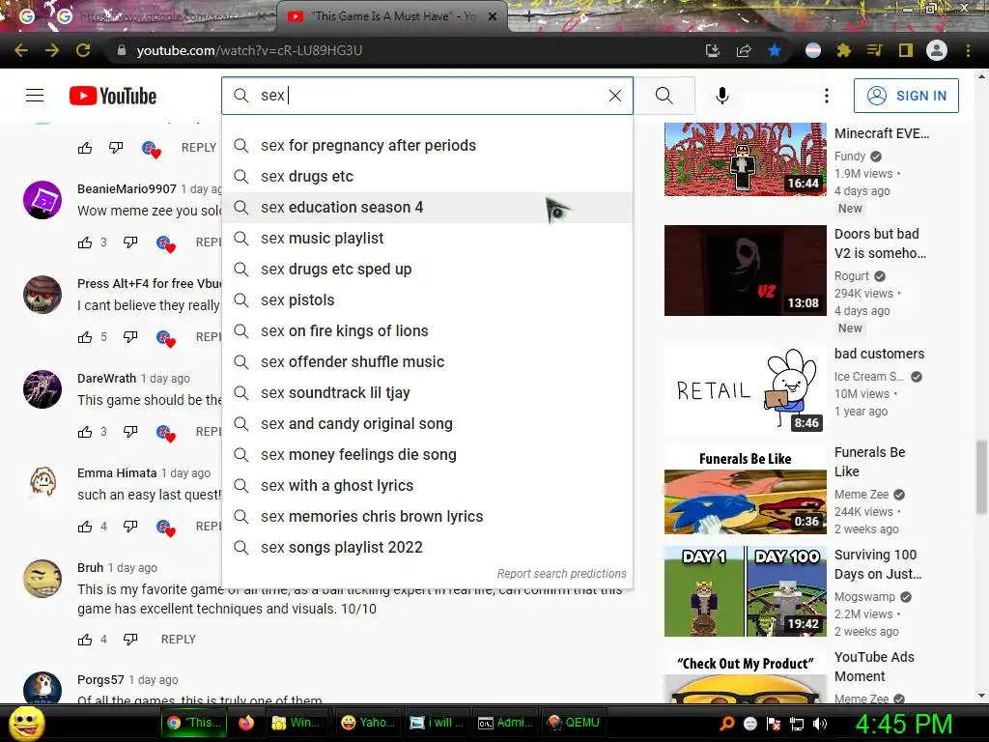Image resolution: width=989 pixels, height=742 pixels.
Task: Dislike BeanieMario9907's comment
Action: click(x=130, y=243)
